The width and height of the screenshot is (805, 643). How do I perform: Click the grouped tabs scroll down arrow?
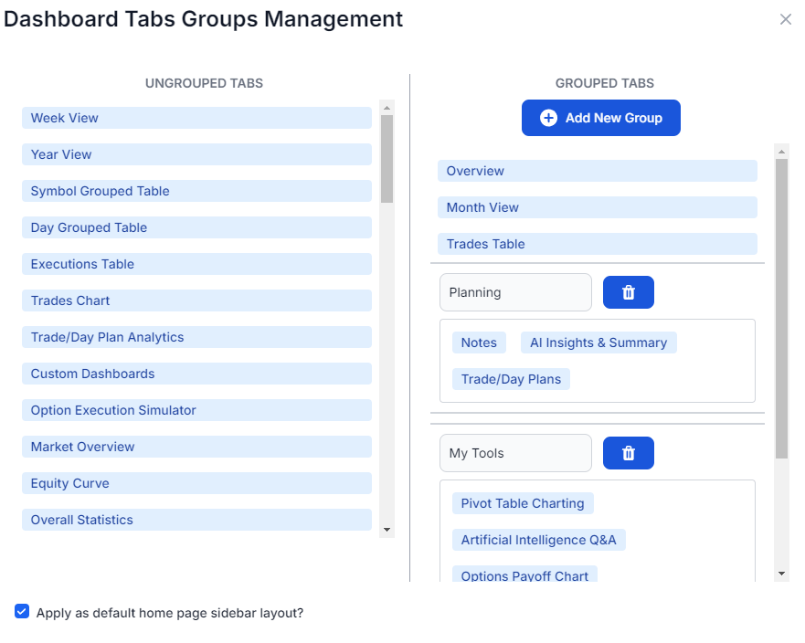click(781, 574)
